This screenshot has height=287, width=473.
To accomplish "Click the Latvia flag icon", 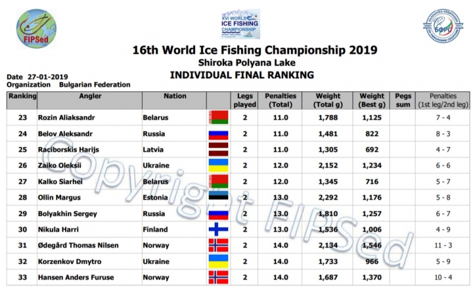I will click(x=218, y=149).
